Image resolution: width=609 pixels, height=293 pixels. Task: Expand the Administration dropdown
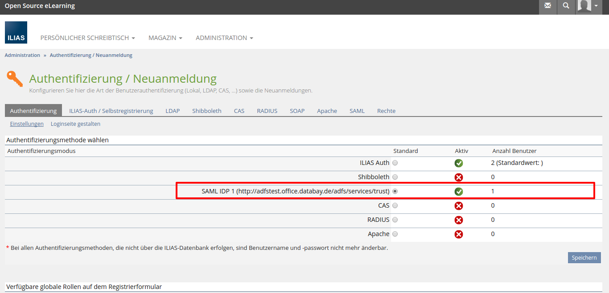[x=224, y=38]
